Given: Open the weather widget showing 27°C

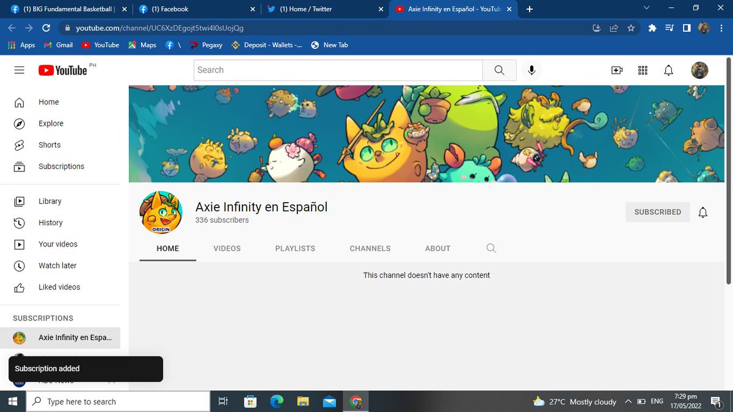Looking at the screenshot, I should tap(574, 402).
